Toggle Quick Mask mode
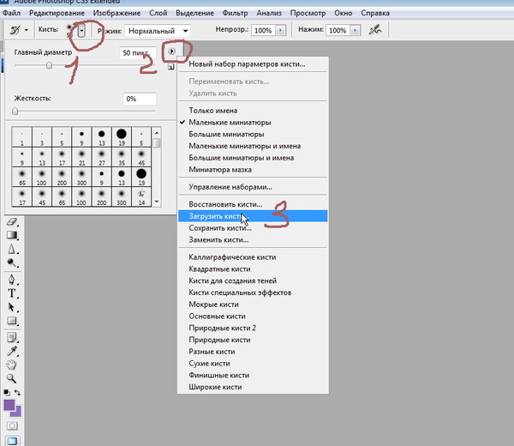 tap(12, 425)
